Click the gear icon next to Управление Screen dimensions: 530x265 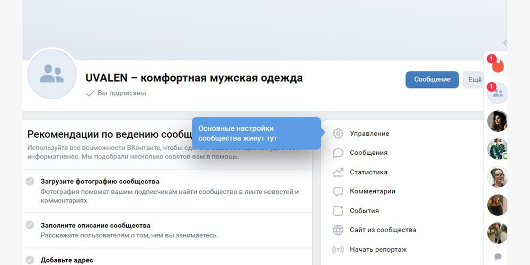click(x=338, y=134)
